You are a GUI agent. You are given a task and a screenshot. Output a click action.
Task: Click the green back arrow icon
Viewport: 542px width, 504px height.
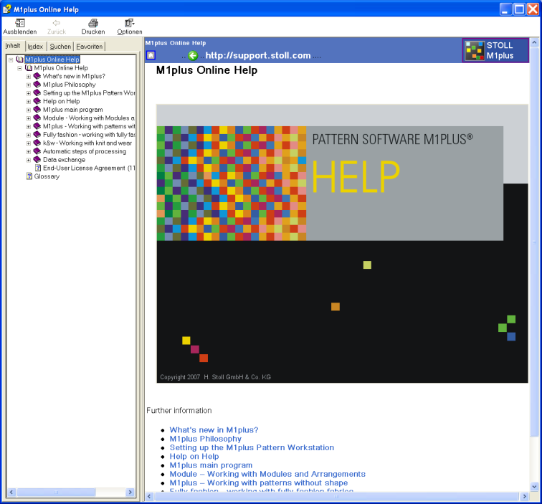click(192, 55)
